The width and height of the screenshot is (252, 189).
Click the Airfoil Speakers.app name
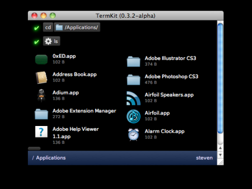tap(169, 95)
